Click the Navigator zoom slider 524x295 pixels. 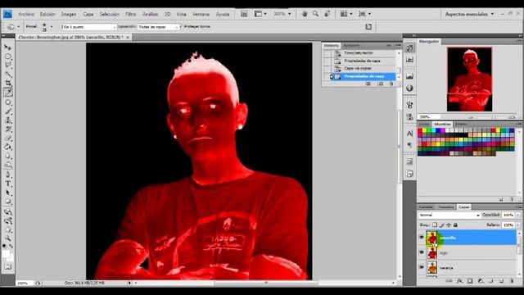[494, 117]
